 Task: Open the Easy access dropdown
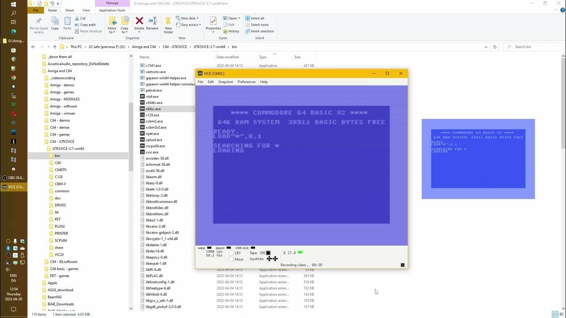188,25
